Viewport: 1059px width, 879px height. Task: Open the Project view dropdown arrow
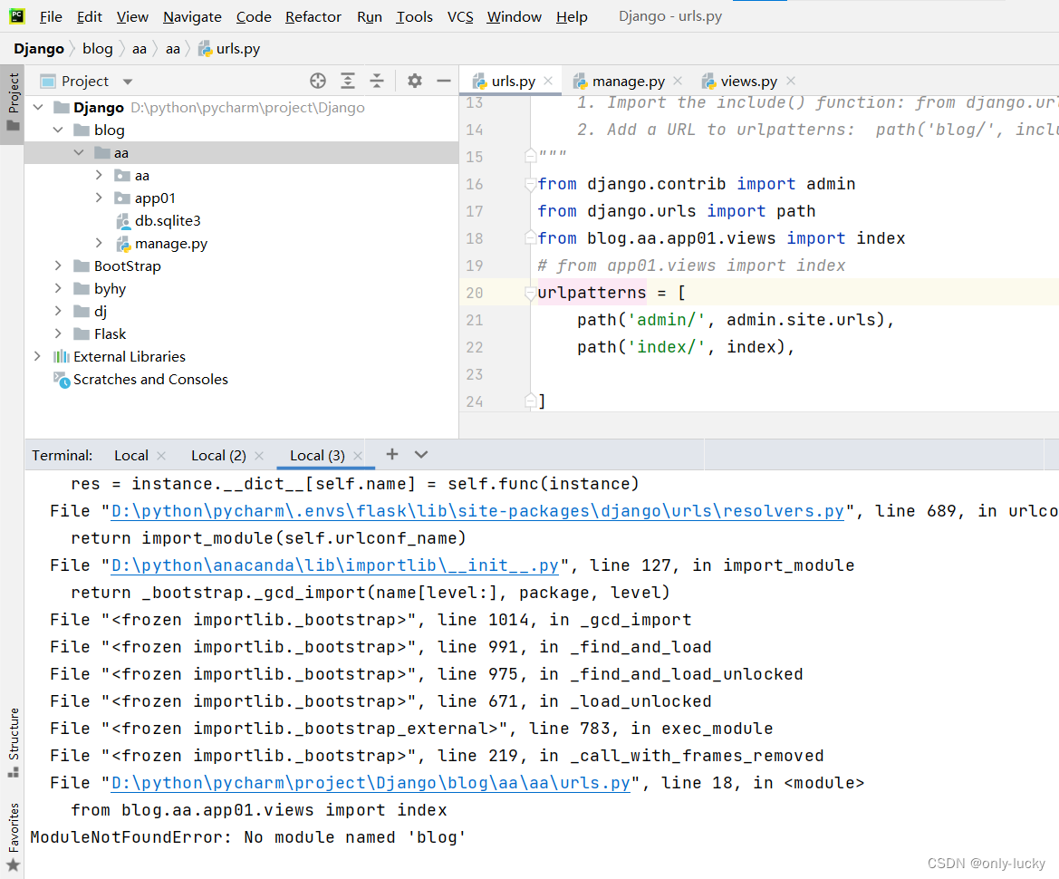click(x=126, y=81)
